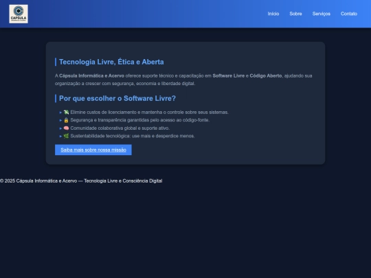Click the money emoji beside 'Elimine custos'
This screenshot has width=371, height=278.
point(66,113)
